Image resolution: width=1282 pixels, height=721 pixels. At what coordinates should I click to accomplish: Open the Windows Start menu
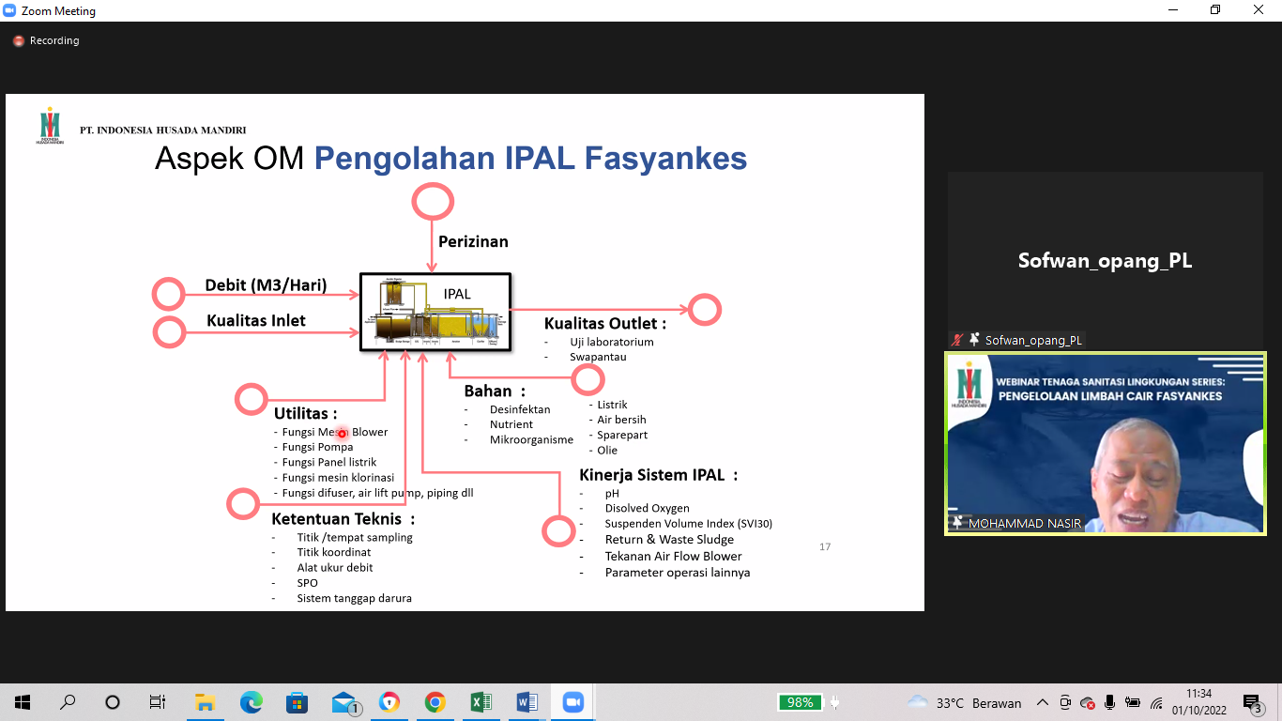22,702
